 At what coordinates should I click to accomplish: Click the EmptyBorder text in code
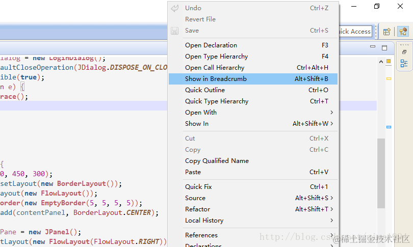coord(63,203)
